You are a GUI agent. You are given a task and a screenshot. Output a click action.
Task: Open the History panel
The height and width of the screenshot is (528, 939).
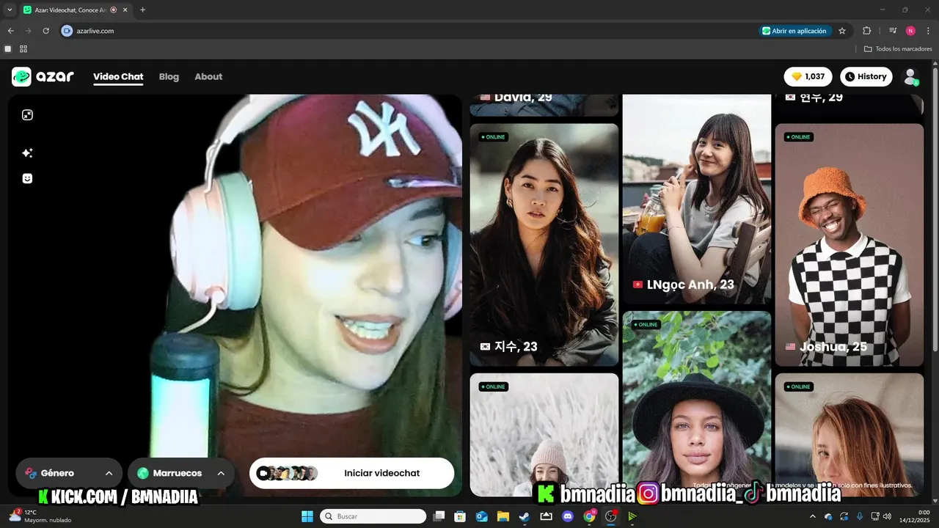pyautogui.click(x=866, y=76)
